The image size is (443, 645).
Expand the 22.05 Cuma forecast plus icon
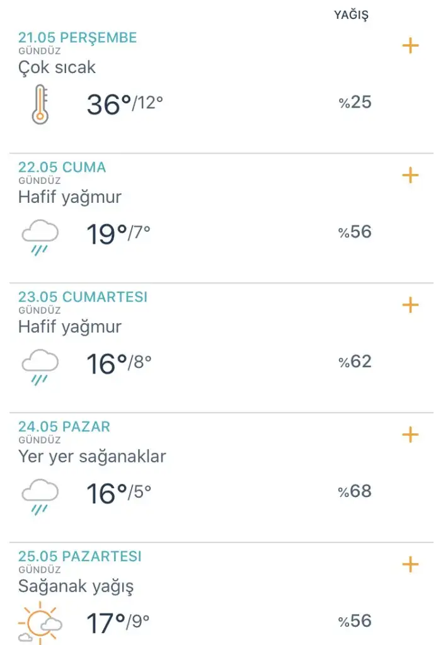coord(410,175)
